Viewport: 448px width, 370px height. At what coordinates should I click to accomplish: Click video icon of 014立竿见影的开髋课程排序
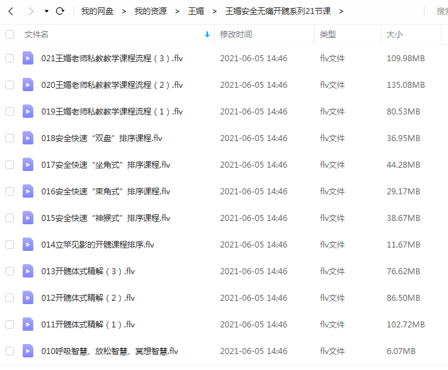(x=28, y=244)
